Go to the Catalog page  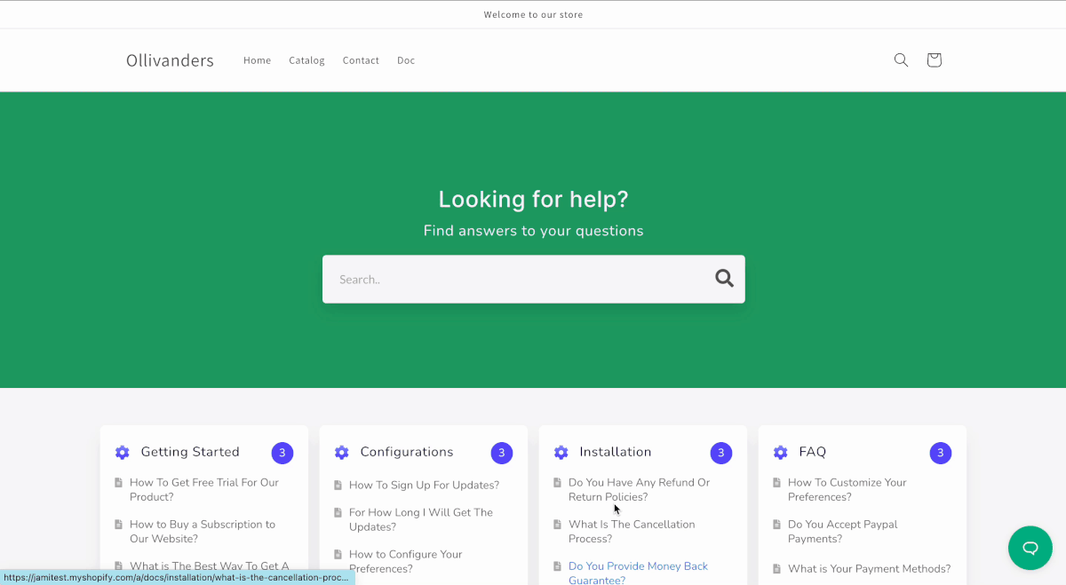[306, 60]
